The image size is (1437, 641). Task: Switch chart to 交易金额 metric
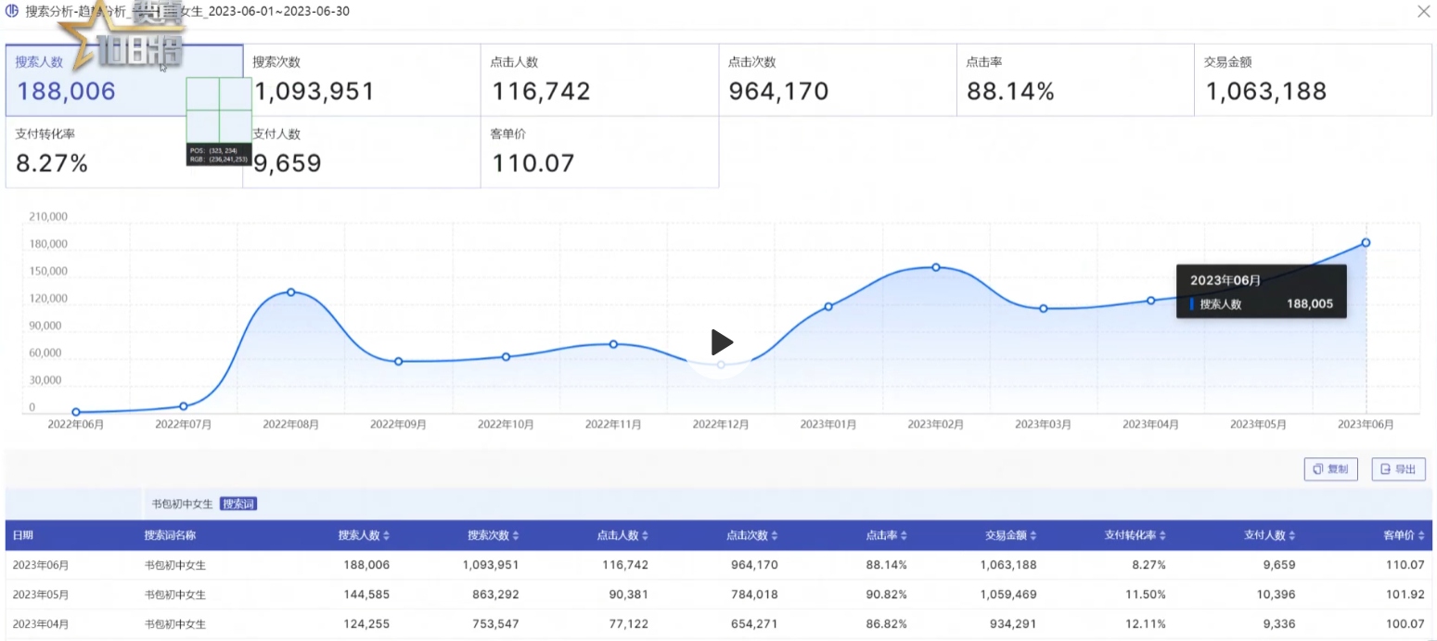[x=1312, y=80]
